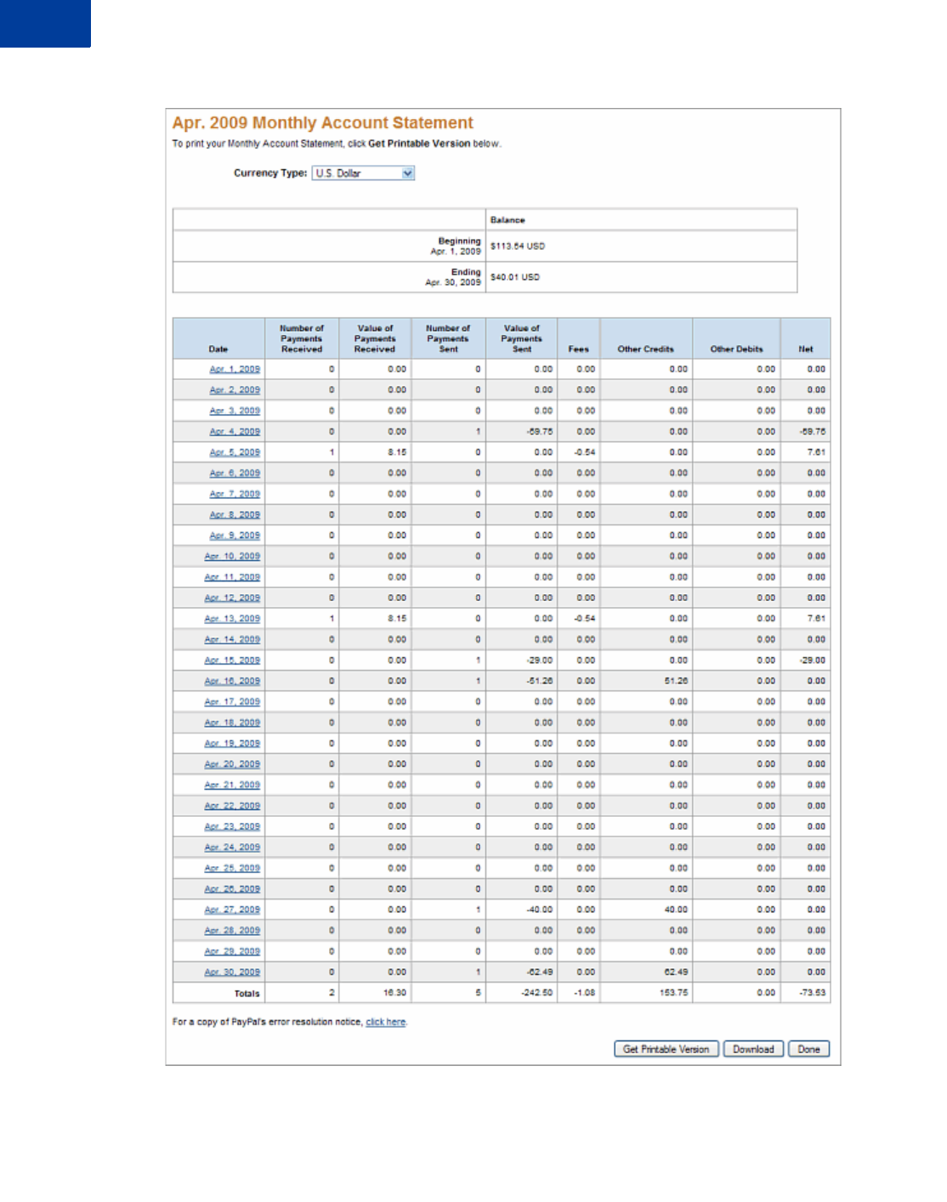Screen dimensions: 947x1202
Task: Open the Apr. 14, 2009 date link
Action: 232,640
